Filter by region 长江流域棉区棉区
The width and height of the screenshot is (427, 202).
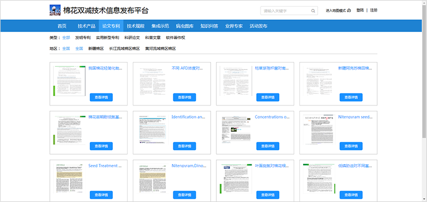click(x=124, y=49)
